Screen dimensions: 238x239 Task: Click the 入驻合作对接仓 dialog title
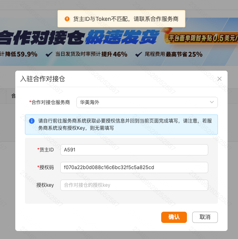pyautogui.click(x=43, y=79)
